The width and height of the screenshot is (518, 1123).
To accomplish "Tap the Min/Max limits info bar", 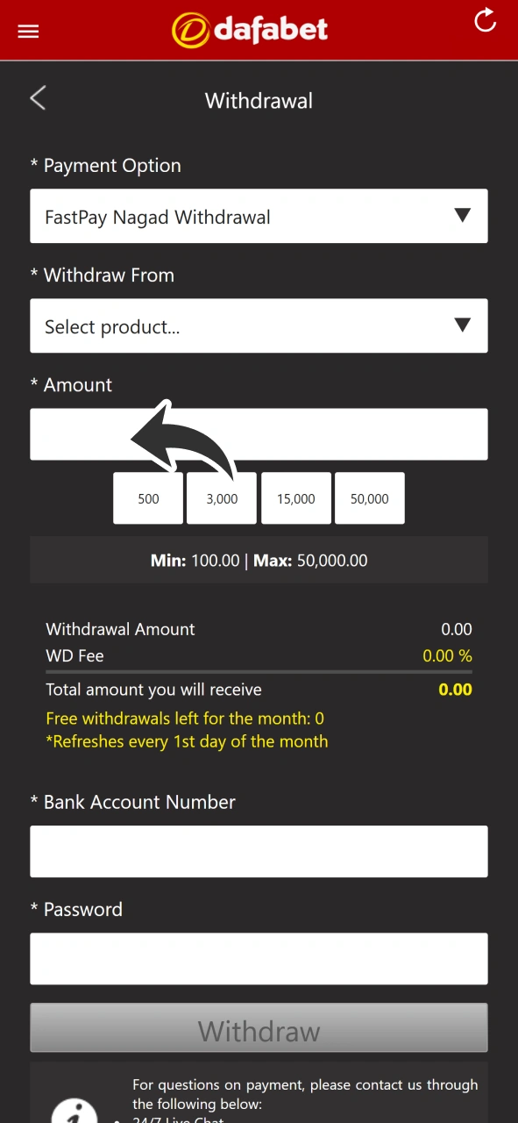I will tap(259, 560).
